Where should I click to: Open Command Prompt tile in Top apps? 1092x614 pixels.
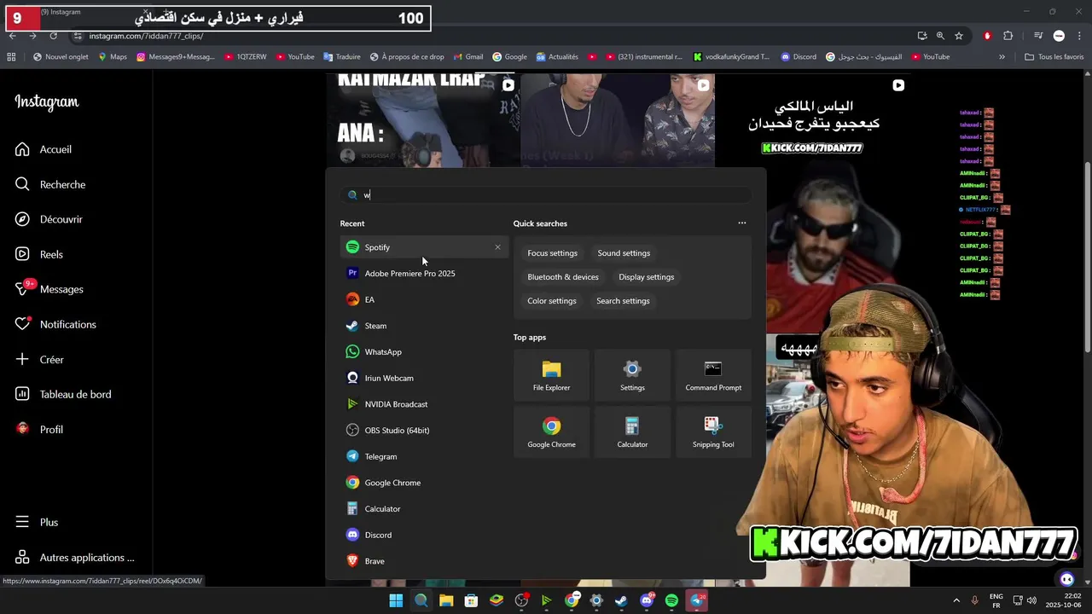click(x=713, y=375)
